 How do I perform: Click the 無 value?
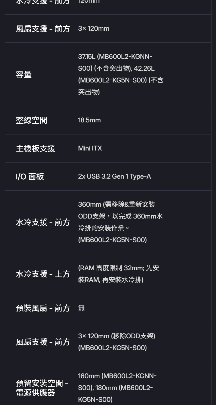pyautogui.click(x=81, y=308)
